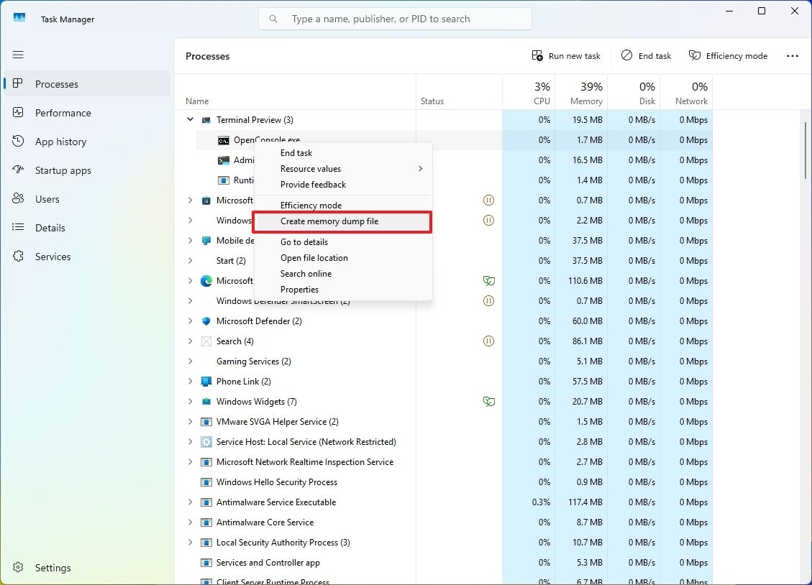View the Details section

point(48,228)
